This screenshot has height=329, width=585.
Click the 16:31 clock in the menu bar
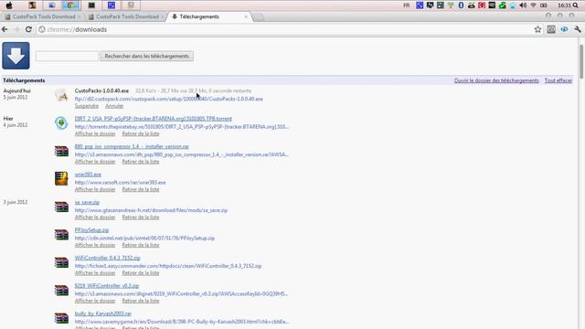coord(564,5)
